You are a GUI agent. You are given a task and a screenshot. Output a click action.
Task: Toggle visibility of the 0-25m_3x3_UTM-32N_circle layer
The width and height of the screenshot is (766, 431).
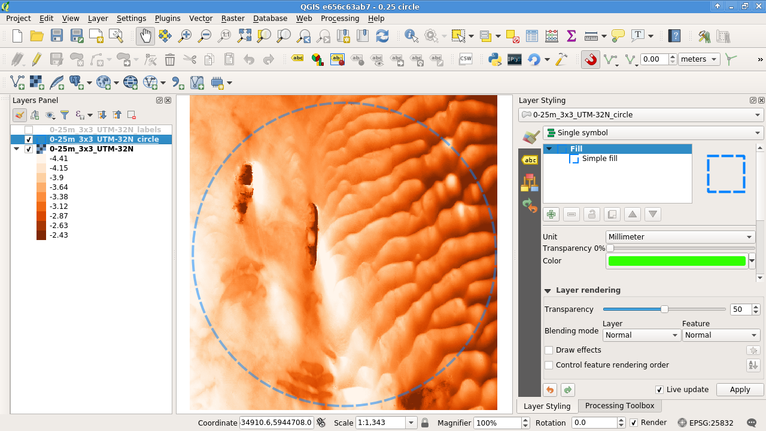pyautogui.click(x=29, y=139)
